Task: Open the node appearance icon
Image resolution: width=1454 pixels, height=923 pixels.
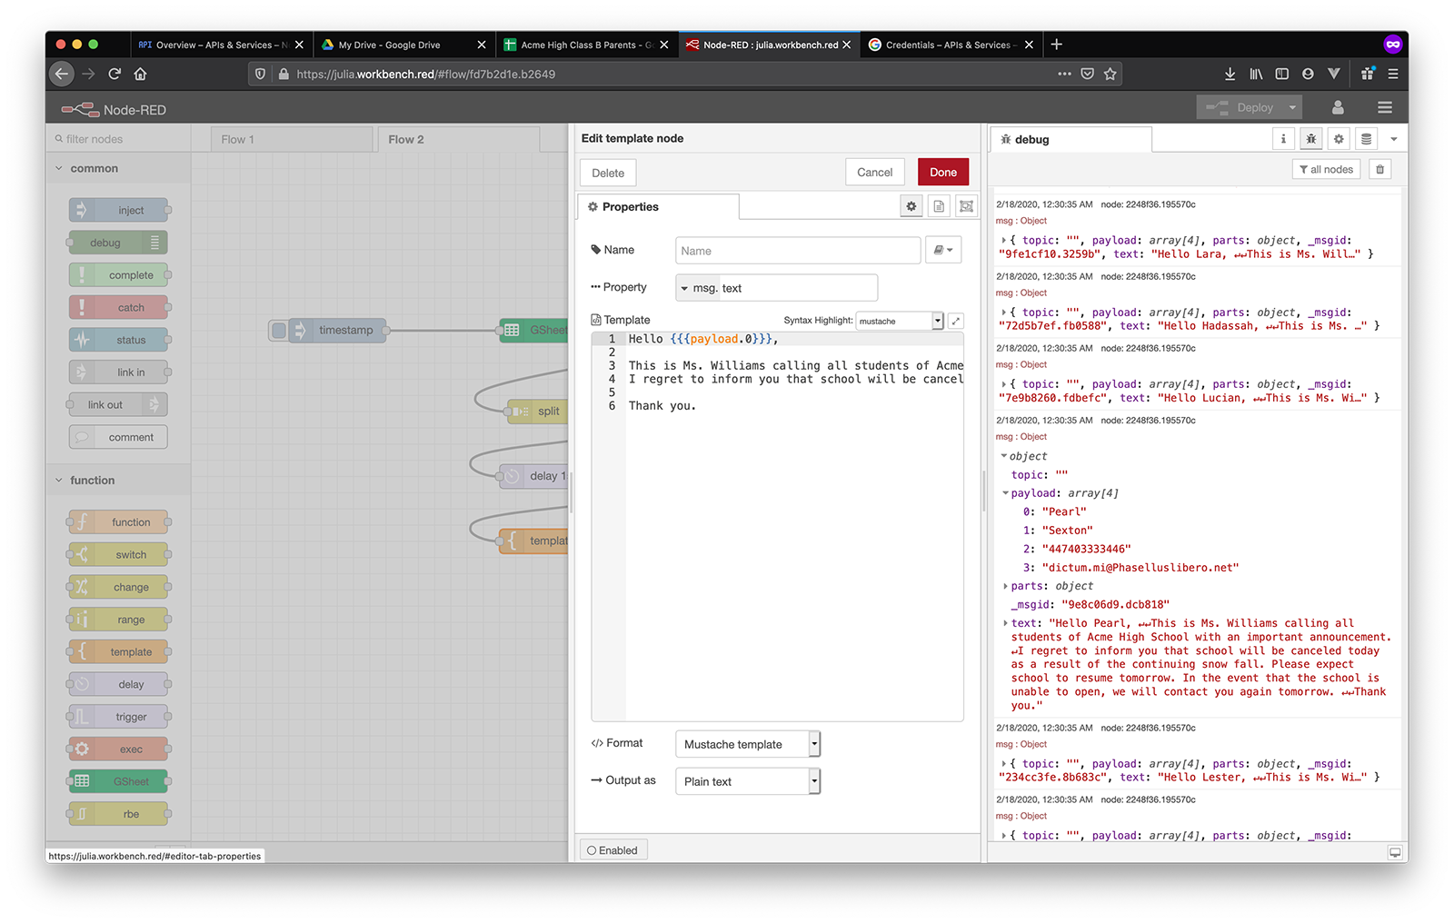Action: point(966,206)
